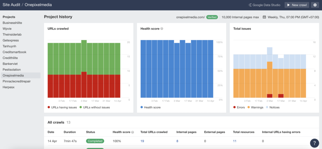
Task: Click the Onepixelmedia breadcrumb title
Action: click(38, 5)
